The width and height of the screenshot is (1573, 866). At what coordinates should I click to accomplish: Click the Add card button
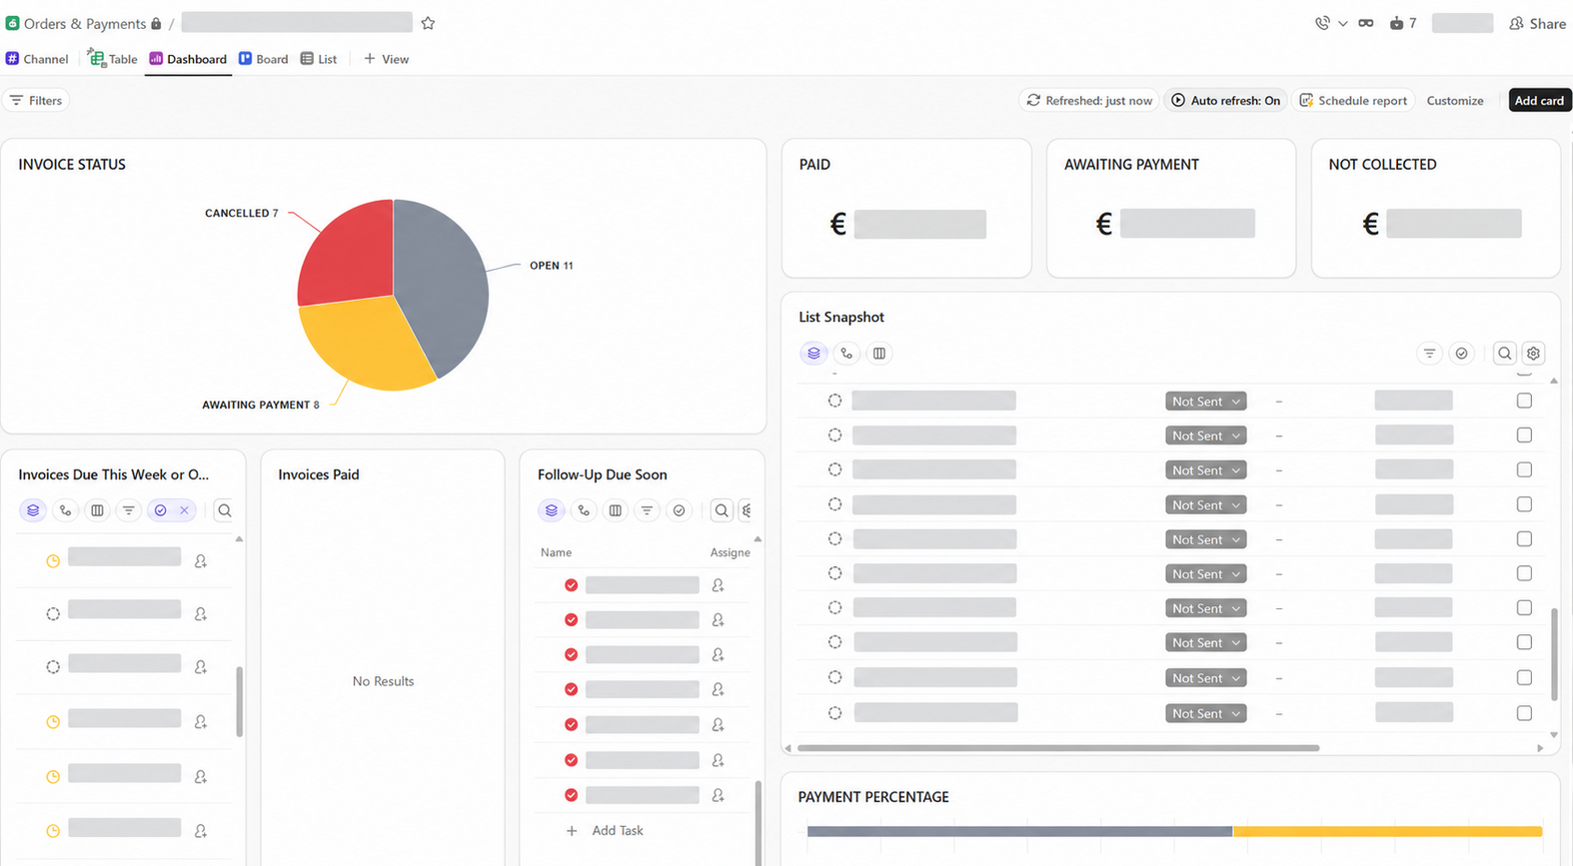1539,101
